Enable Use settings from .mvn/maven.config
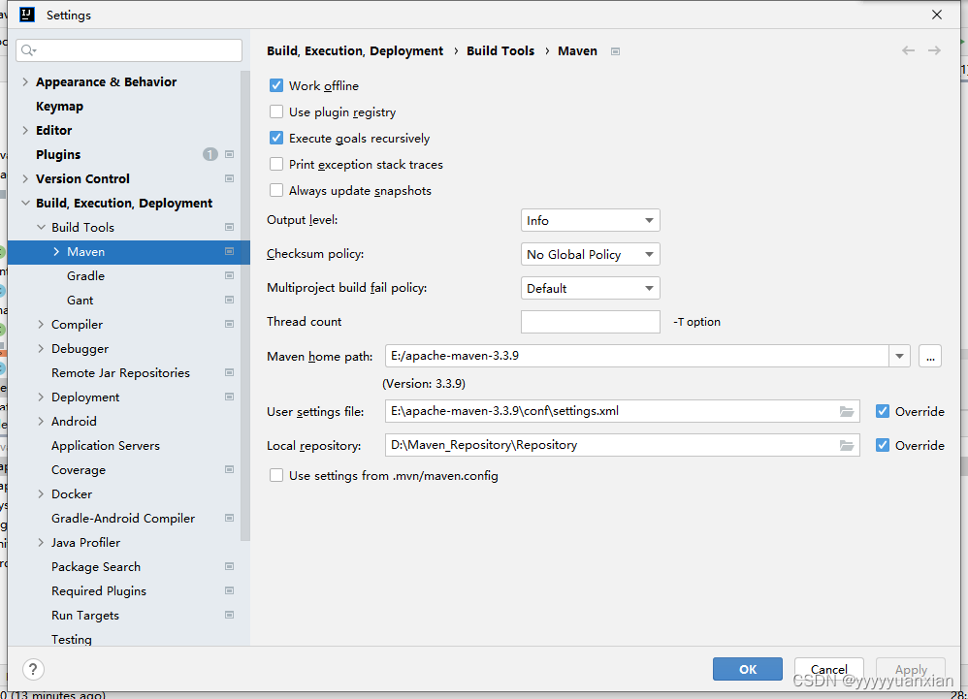The height and width of the screenshot is (699, 968). tap(276, 476)
